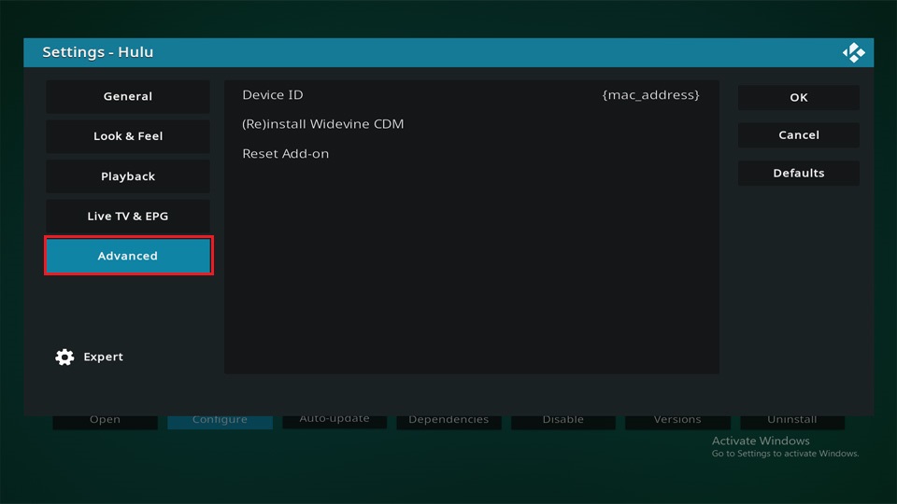The image size is (897, 504).
Task: Confirm settings with the OK button
Action: point(799,97)
